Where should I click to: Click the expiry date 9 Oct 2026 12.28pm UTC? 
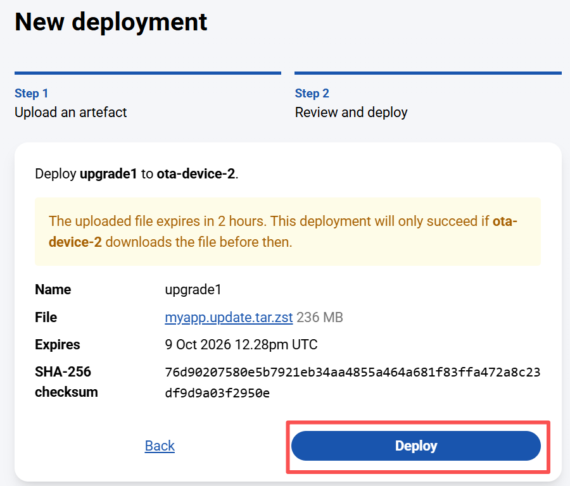pos(241,344)
